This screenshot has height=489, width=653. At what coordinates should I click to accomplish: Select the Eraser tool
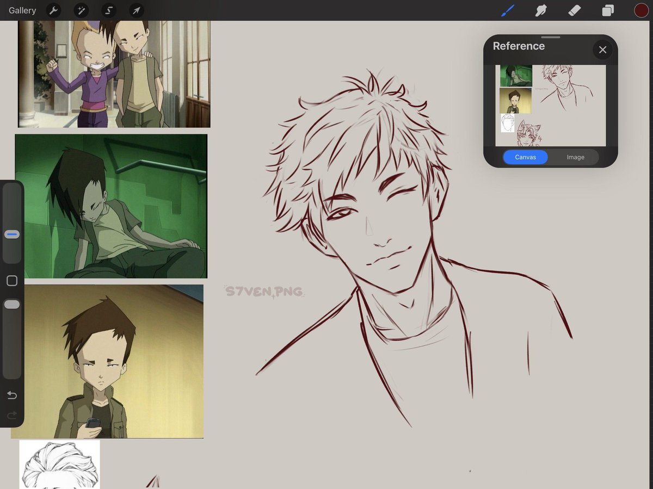574,10
